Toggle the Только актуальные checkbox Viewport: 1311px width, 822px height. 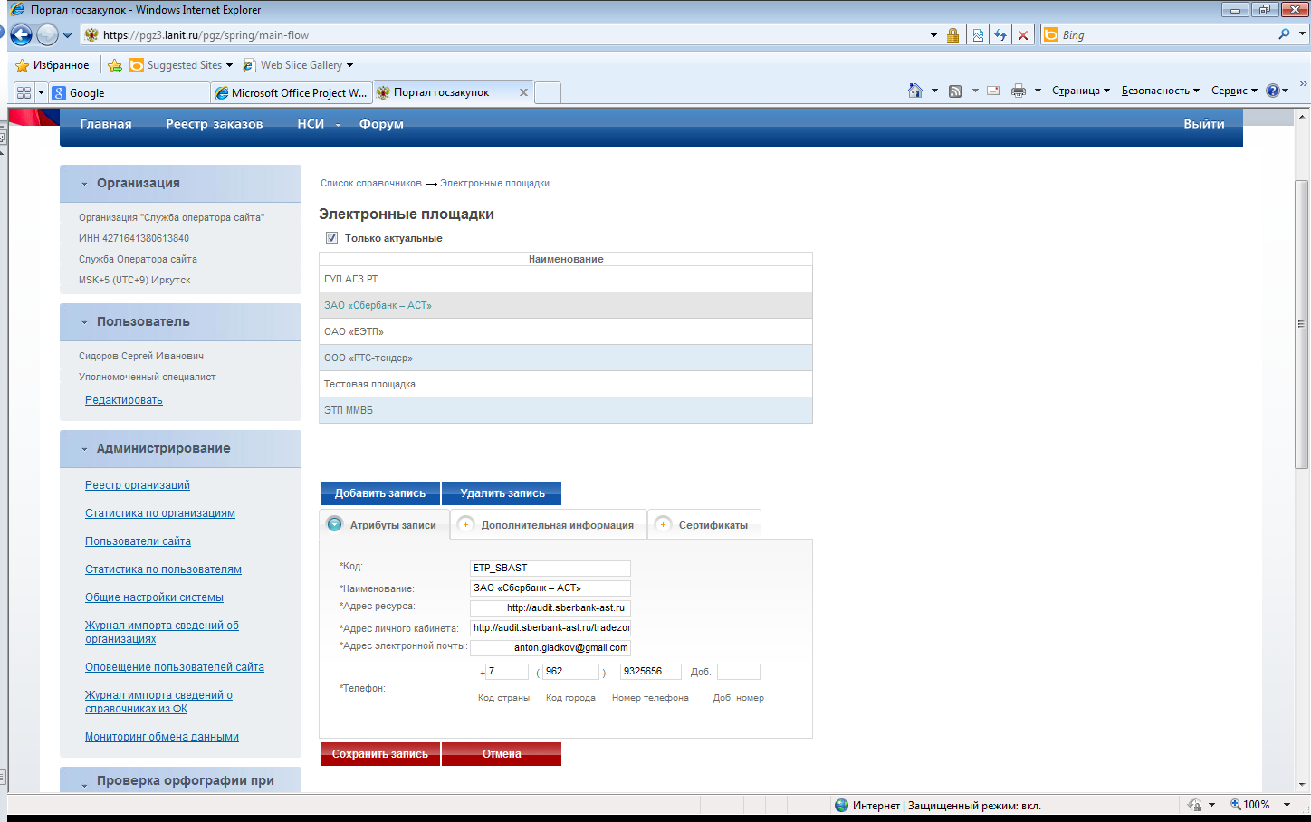click(331, 238)
